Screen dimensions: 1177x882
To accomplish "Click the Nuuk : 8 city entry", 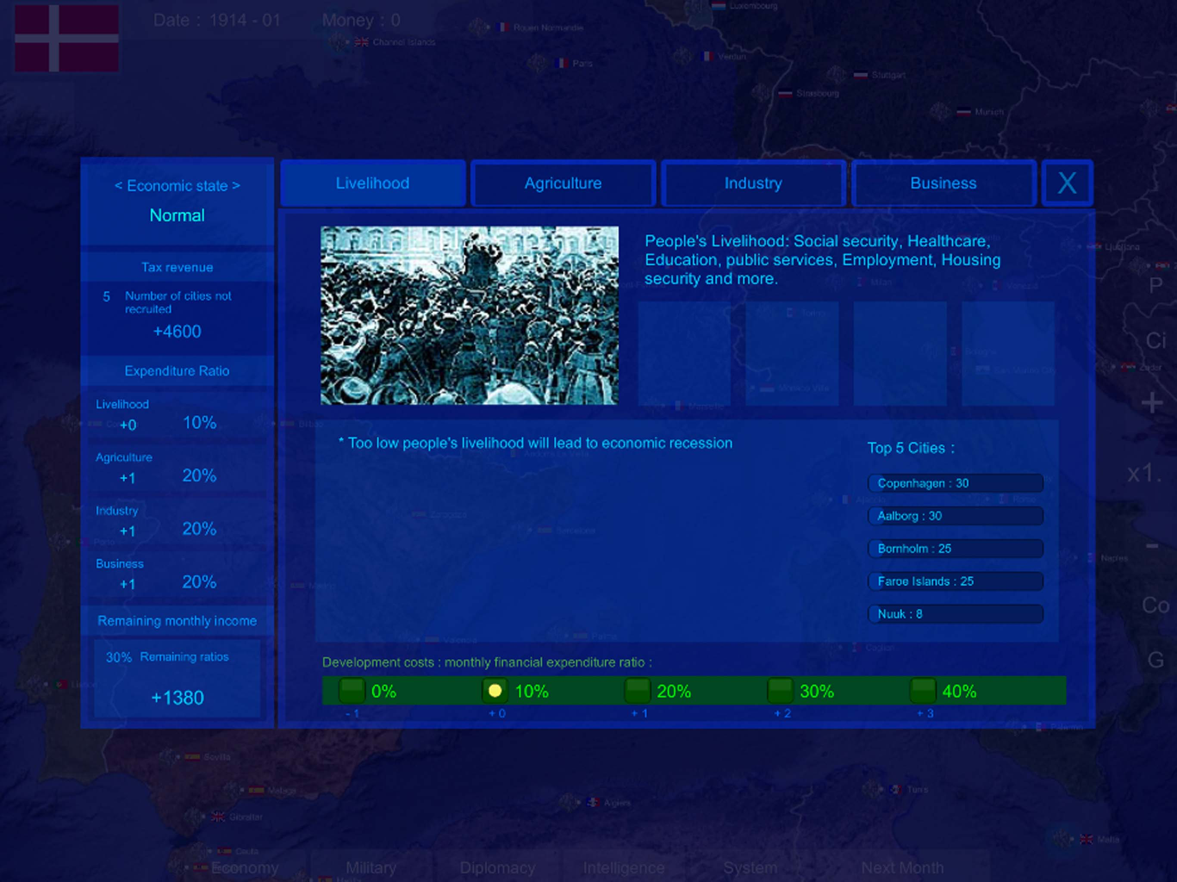I will (x=955, y=614).
